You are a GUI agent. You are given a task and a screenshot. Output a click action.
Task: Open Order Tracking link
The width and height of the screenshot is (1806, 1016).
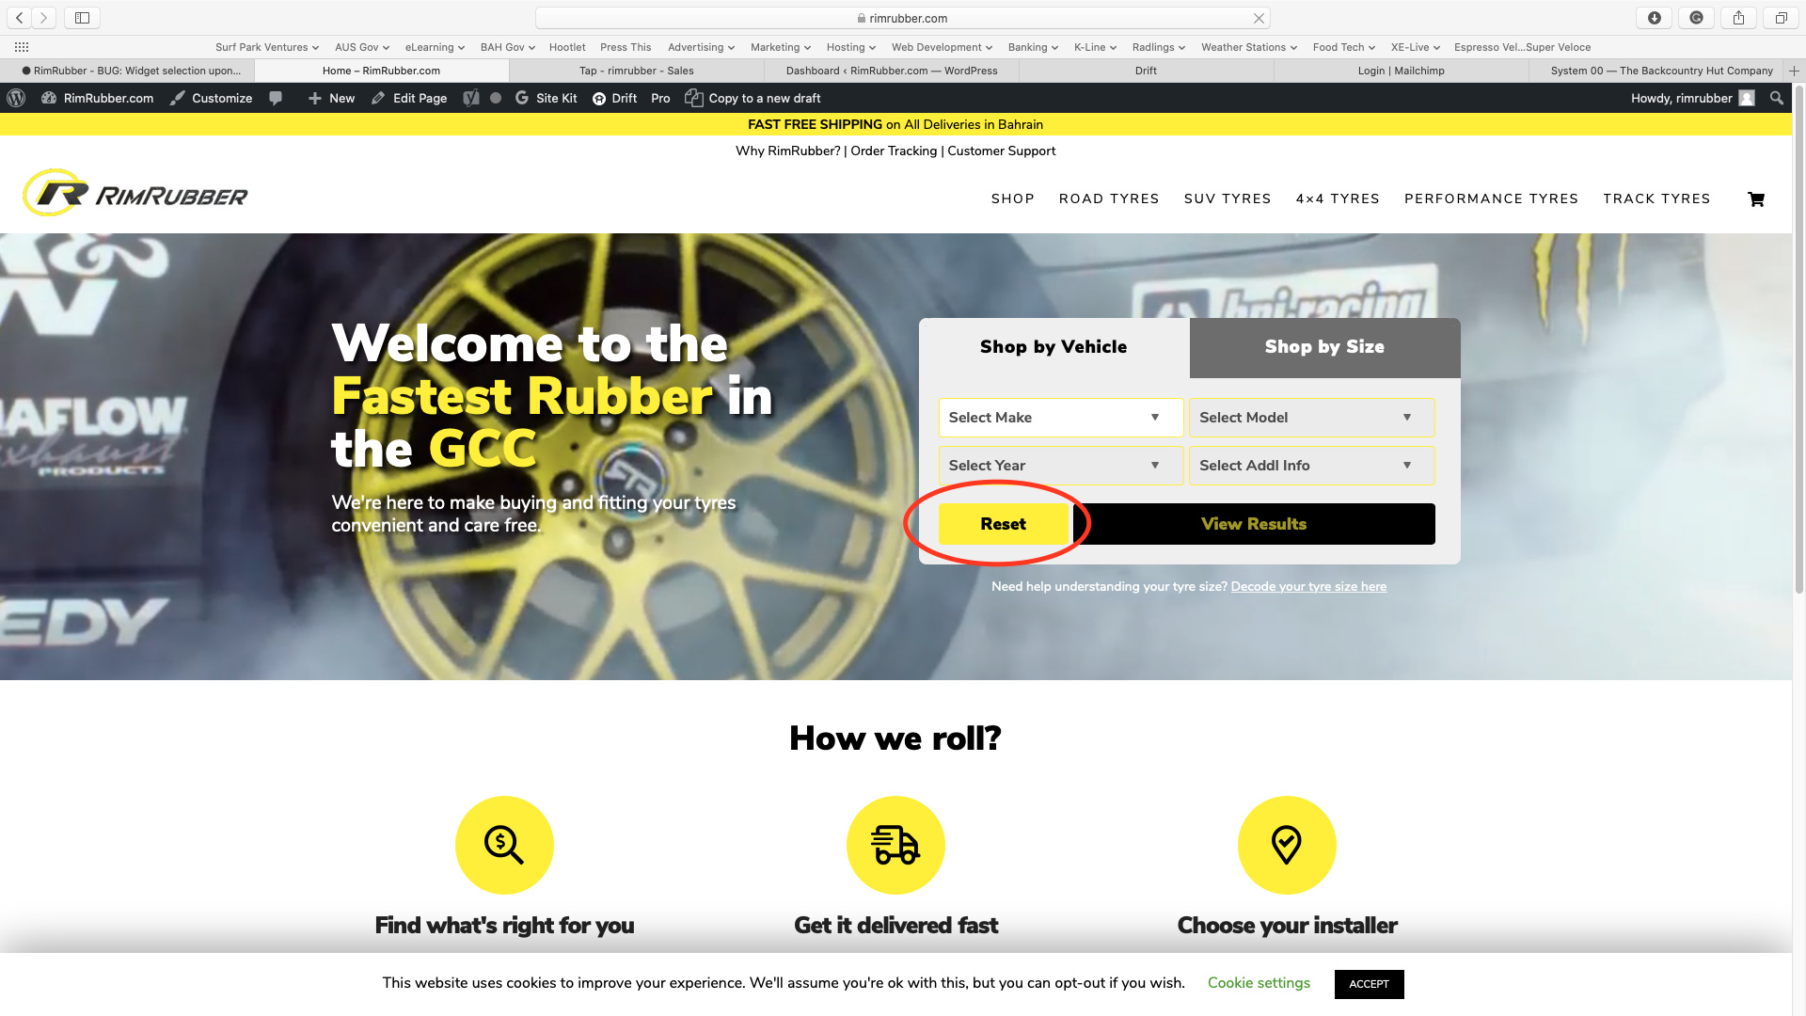[894, 151]
